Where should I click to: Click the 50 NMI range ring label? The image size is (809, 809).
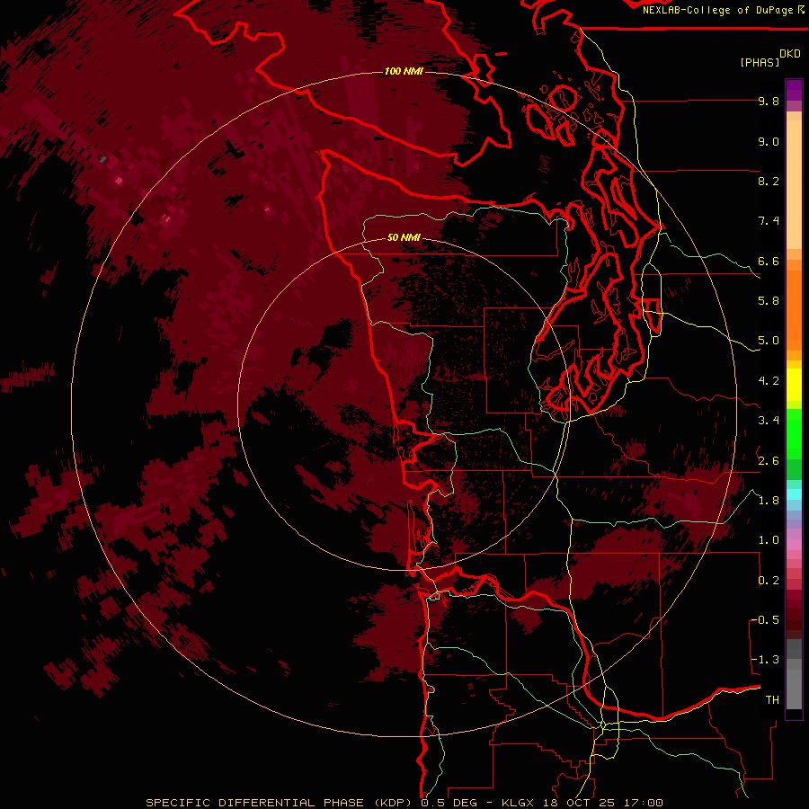tap(404, 237)
